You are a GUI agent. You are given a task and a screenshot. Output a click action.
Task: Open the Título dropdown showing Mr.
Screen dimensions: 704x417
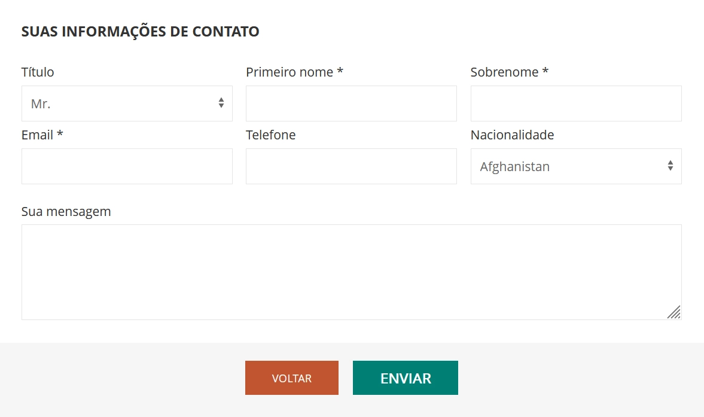[x=120, y=104]
